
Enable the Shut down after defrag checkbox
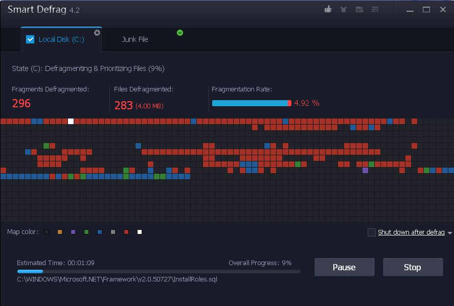[x=372, y=232]
